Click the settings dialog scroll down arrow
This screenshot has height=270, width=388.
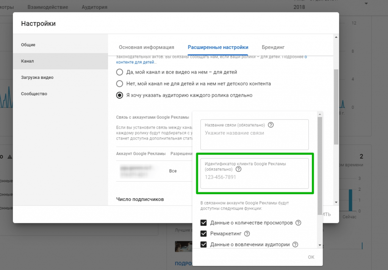[x=336, y=202]
